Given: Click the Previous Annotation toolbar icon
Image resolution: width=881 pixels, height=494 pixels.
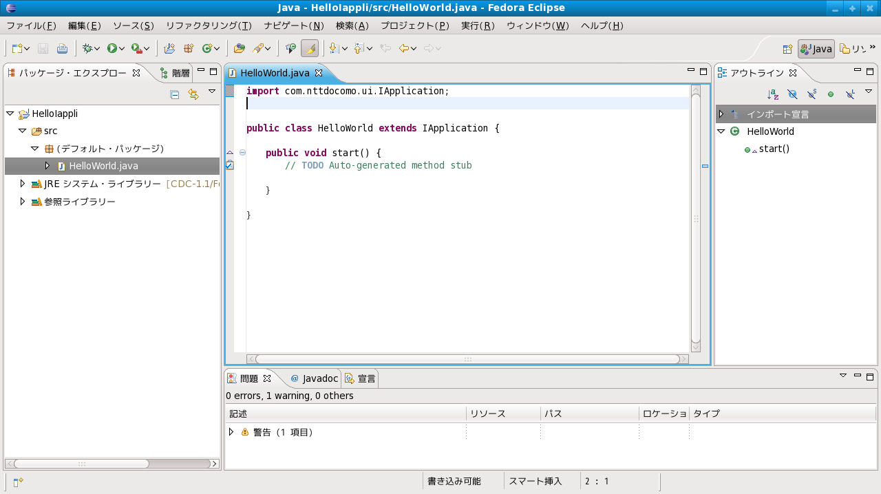Looking at the screenshot, I should point(359,48).
